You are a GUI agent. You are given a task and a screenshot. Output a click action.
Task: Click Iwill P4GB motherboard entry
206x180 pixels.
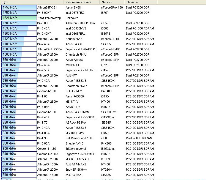72,65
